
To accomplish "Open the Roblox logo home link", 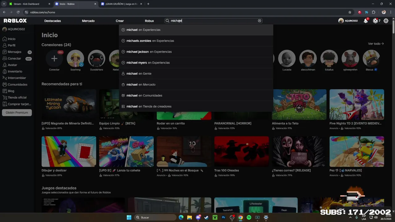I will click(15, 21).
